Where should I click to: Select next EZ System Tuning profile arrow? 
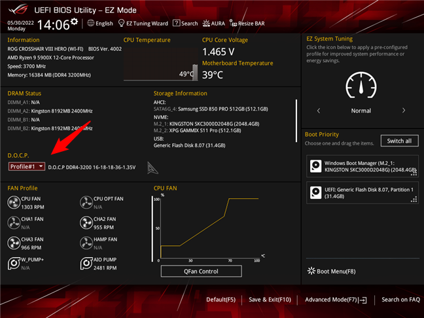[x=404, y=111]
